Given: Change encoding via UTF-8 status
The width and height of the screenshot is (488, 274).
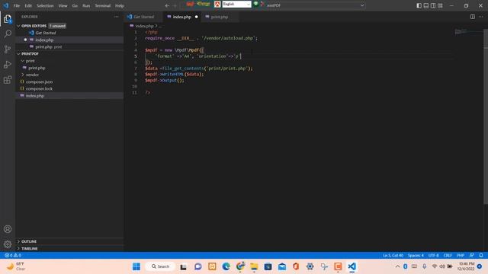Looking at the screenshot, I should (433, 255).
